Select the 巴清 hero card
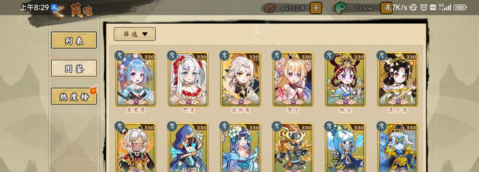Image resolution: width=479 pixels, height=172 pixels. coord(188,80)
